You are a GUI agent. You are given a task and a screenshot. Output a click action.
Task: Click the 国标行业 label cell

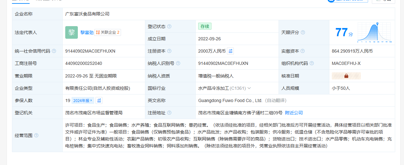coord(170,88)
